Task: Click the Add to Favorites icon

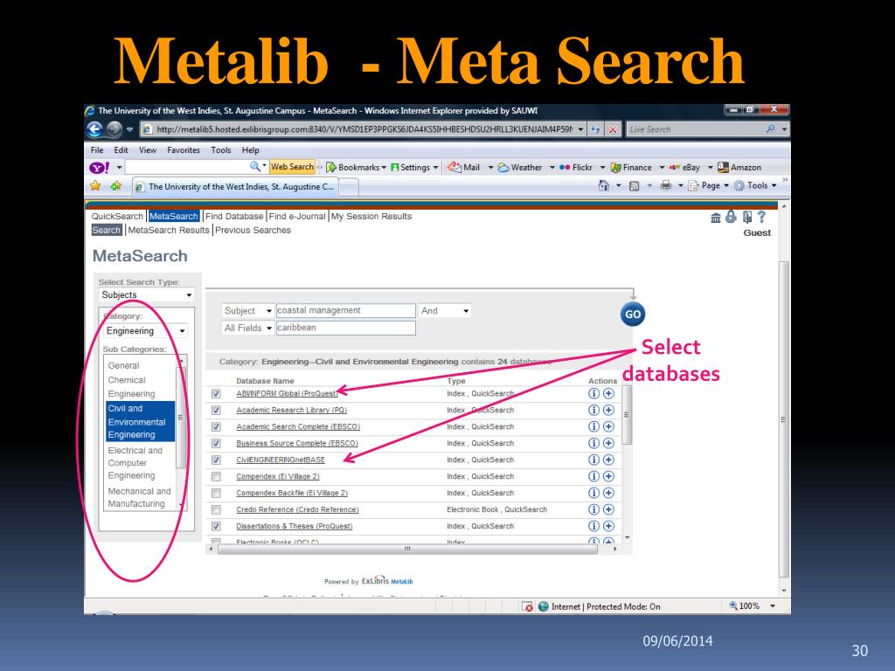Action: (116, 186)
